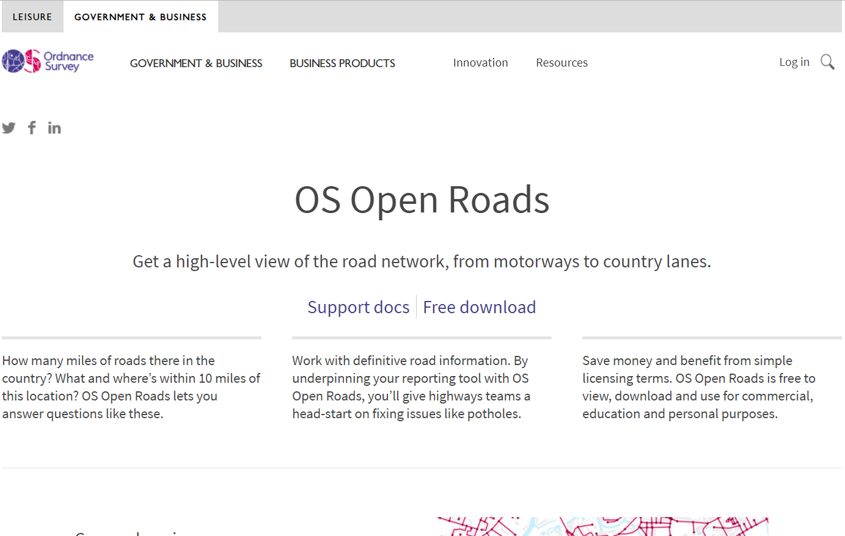Open the Business Products menu

pyautogui.click(x=342, y=63)
